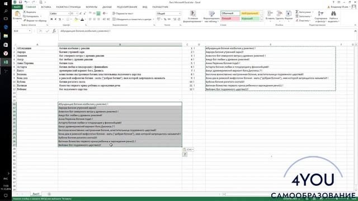
Task: Click Format as Table (Форматировать как таблицу) icon
Action: coord(211,13)
